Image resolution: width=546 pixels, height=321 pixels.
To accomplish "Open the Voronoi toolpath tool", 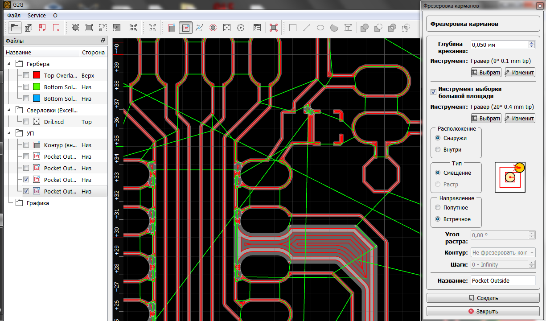I will coord(199,28).
